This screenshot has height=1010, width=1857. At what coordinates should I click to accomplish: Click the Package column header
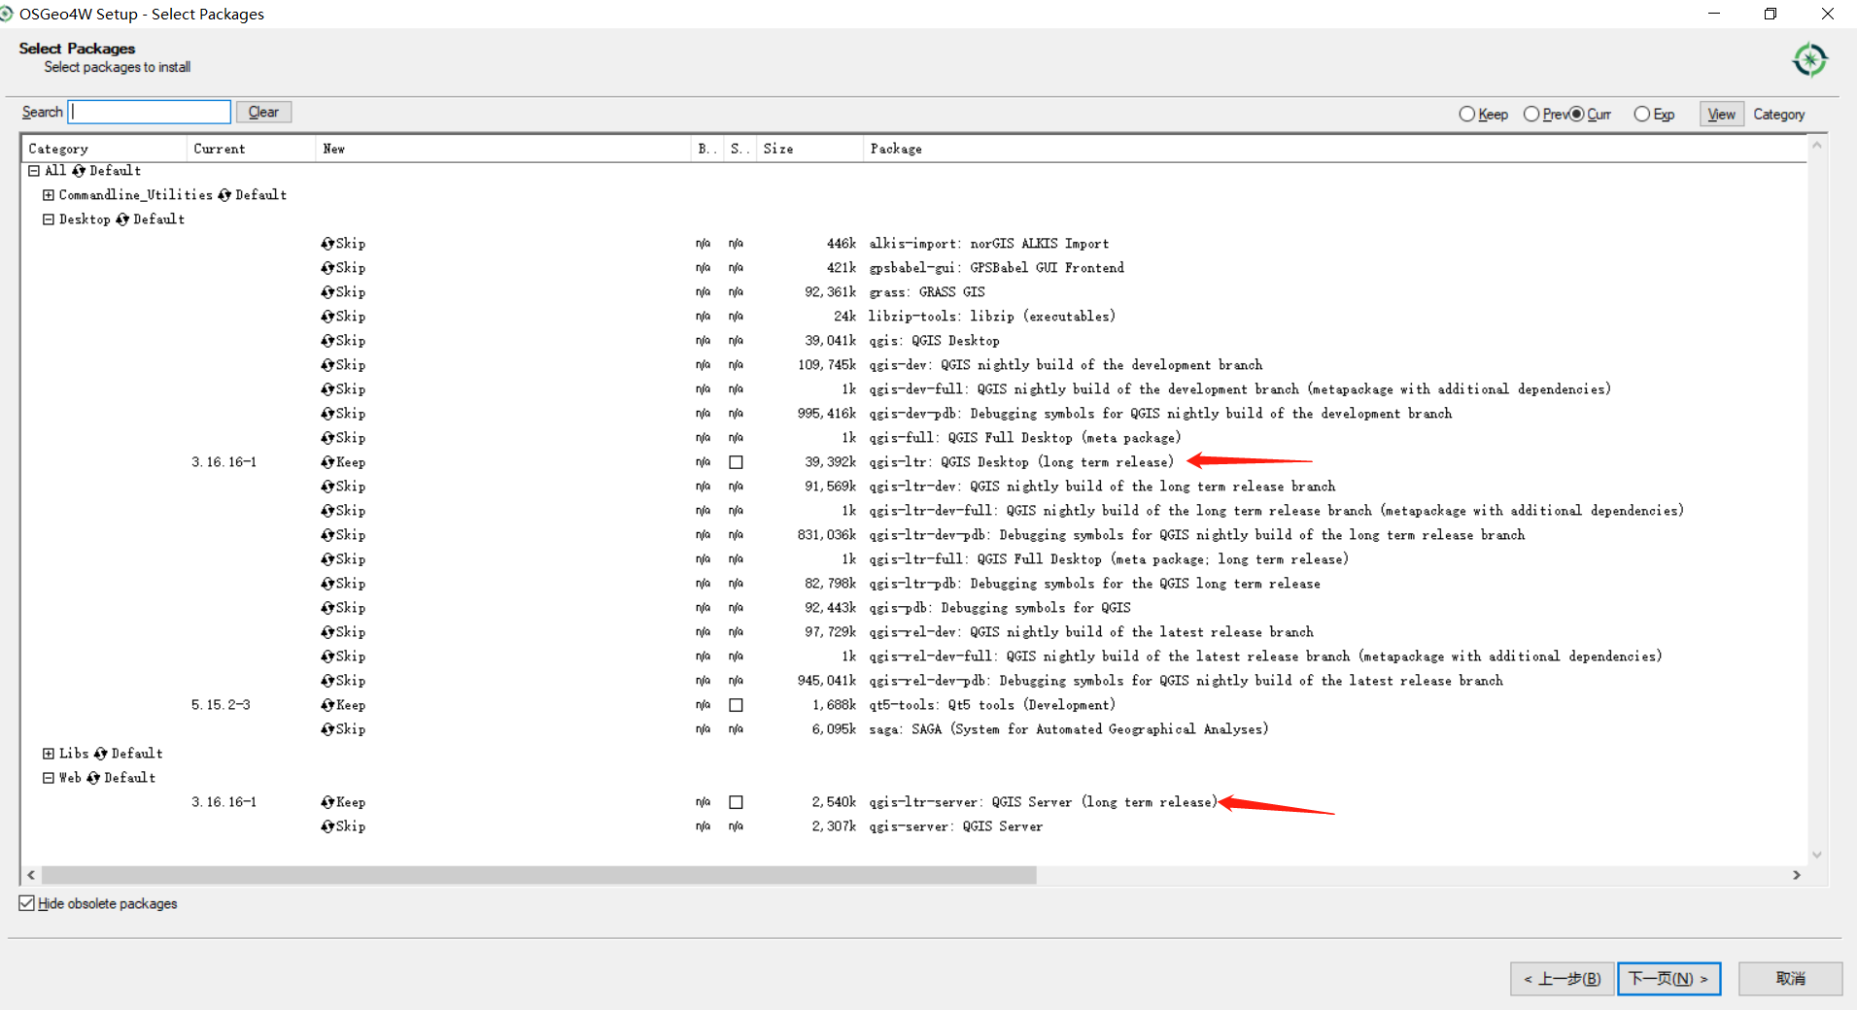click(1334, 149)
